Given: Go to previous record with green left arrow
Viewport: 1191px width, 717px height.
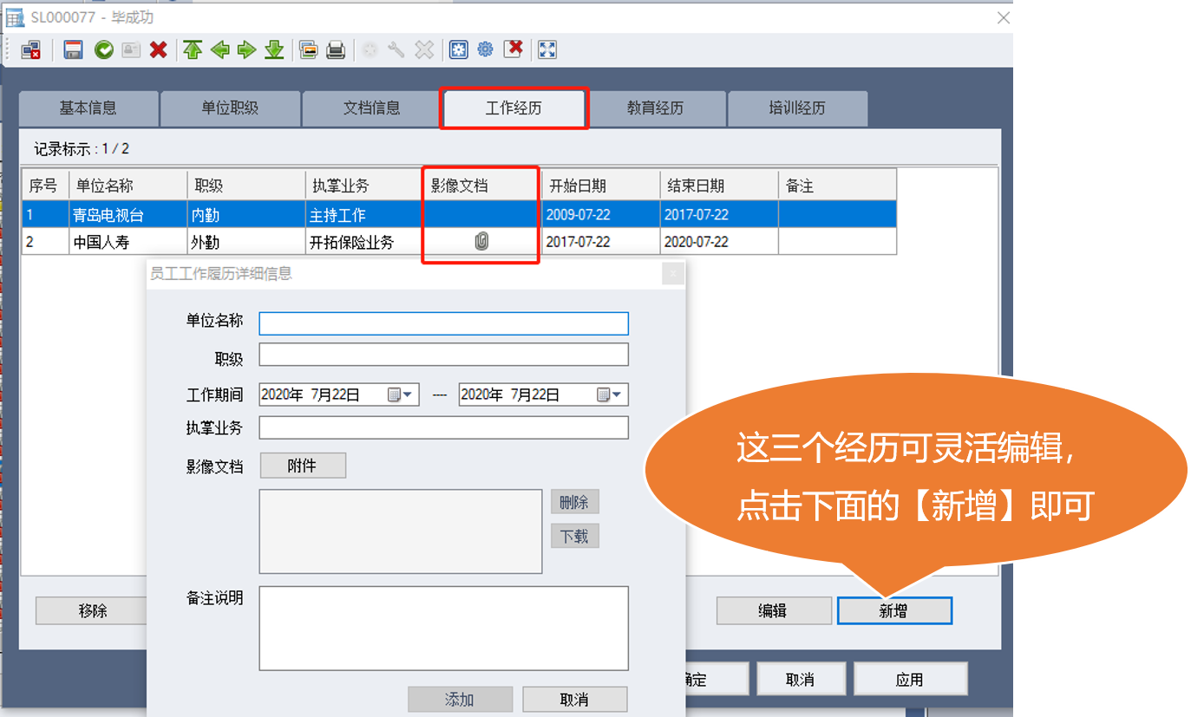Looking at the screenshot, I should [219, 50].
